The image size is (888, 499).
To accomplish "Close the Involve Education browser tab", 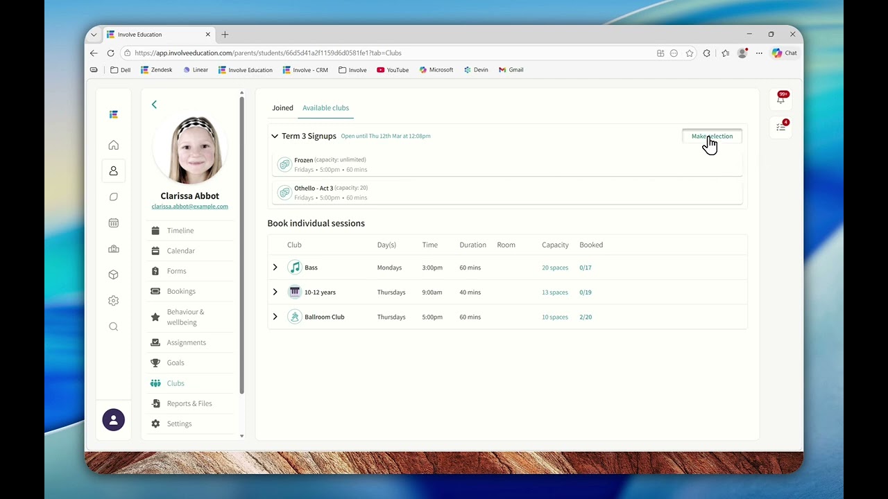I will point(207,35).
